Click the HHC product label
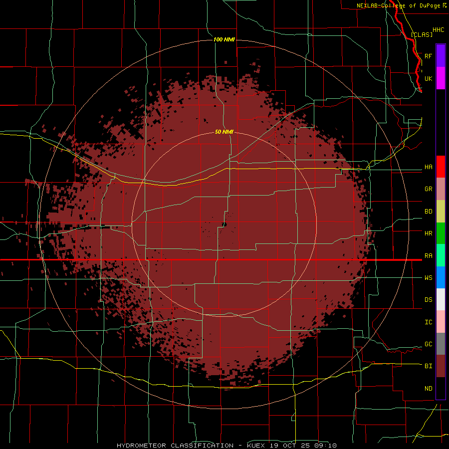This screenshot has width=449, height=449. [438, 30]
